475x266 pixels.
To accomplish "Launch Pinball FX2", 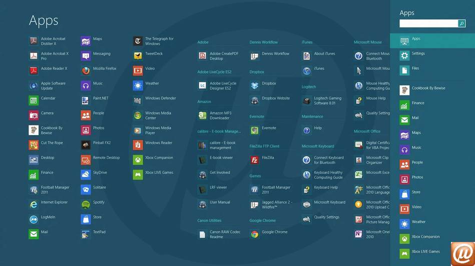I will pyautogui.click(x=96, y=144).
